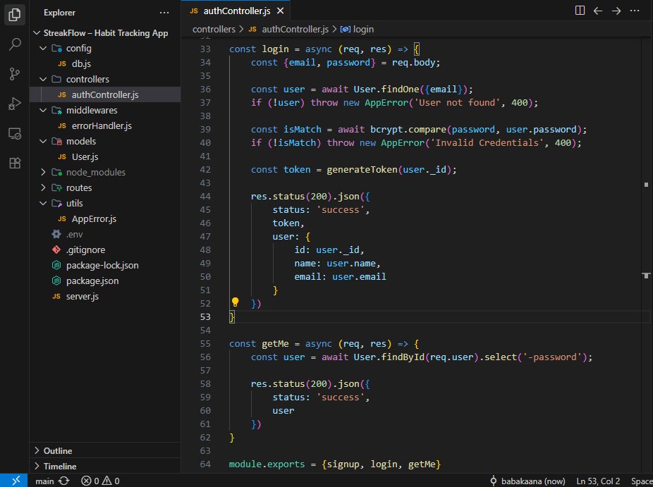Collapse the models folder
This screenshot has height=487, width=653.
43,142
